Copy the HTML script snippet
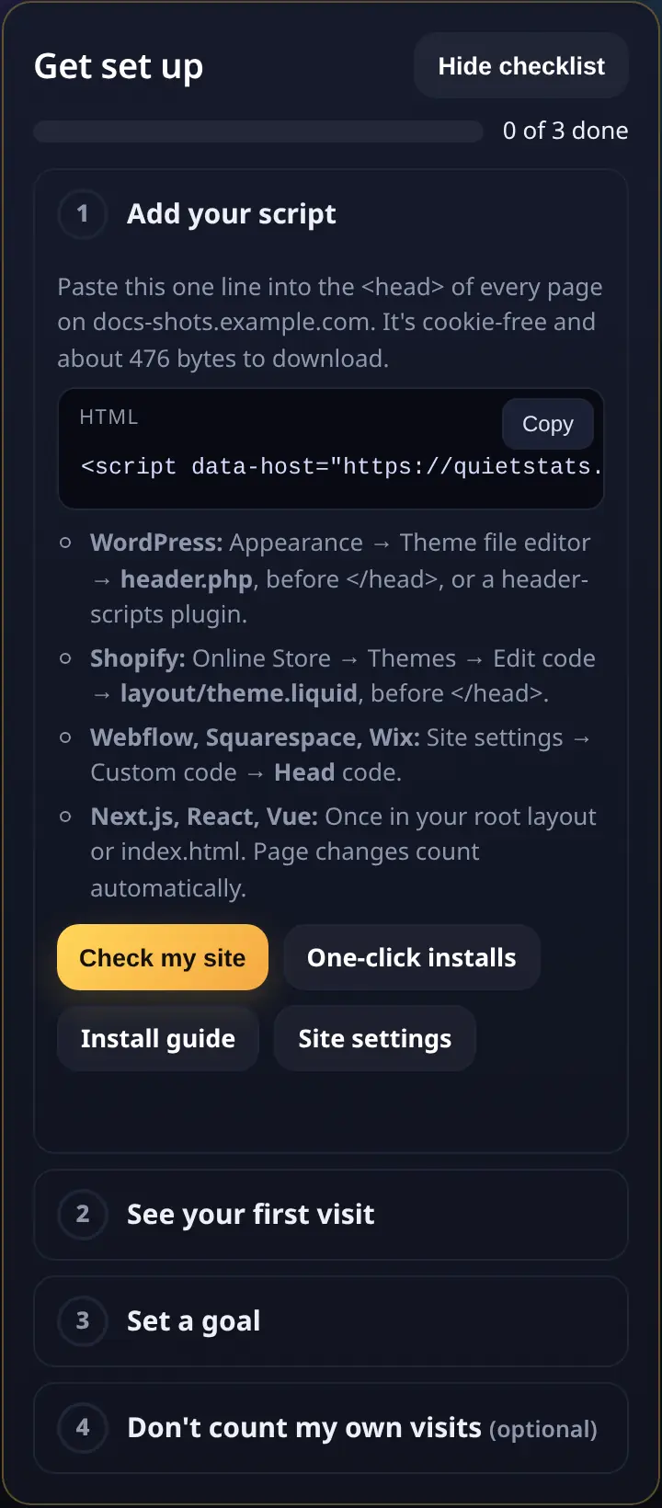The width and height of the screenshot is (662, 1508). tap(548, 424)
